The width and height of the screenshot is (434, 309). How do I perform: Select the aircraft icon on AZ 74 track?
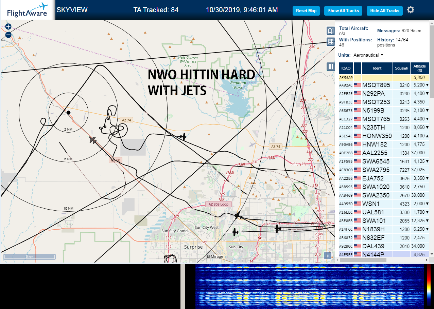tap(183, 137)
